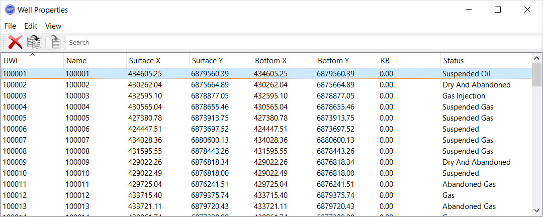
Task: Open the Edit menu
Action: pyautogui.click(x=31, y=26)
